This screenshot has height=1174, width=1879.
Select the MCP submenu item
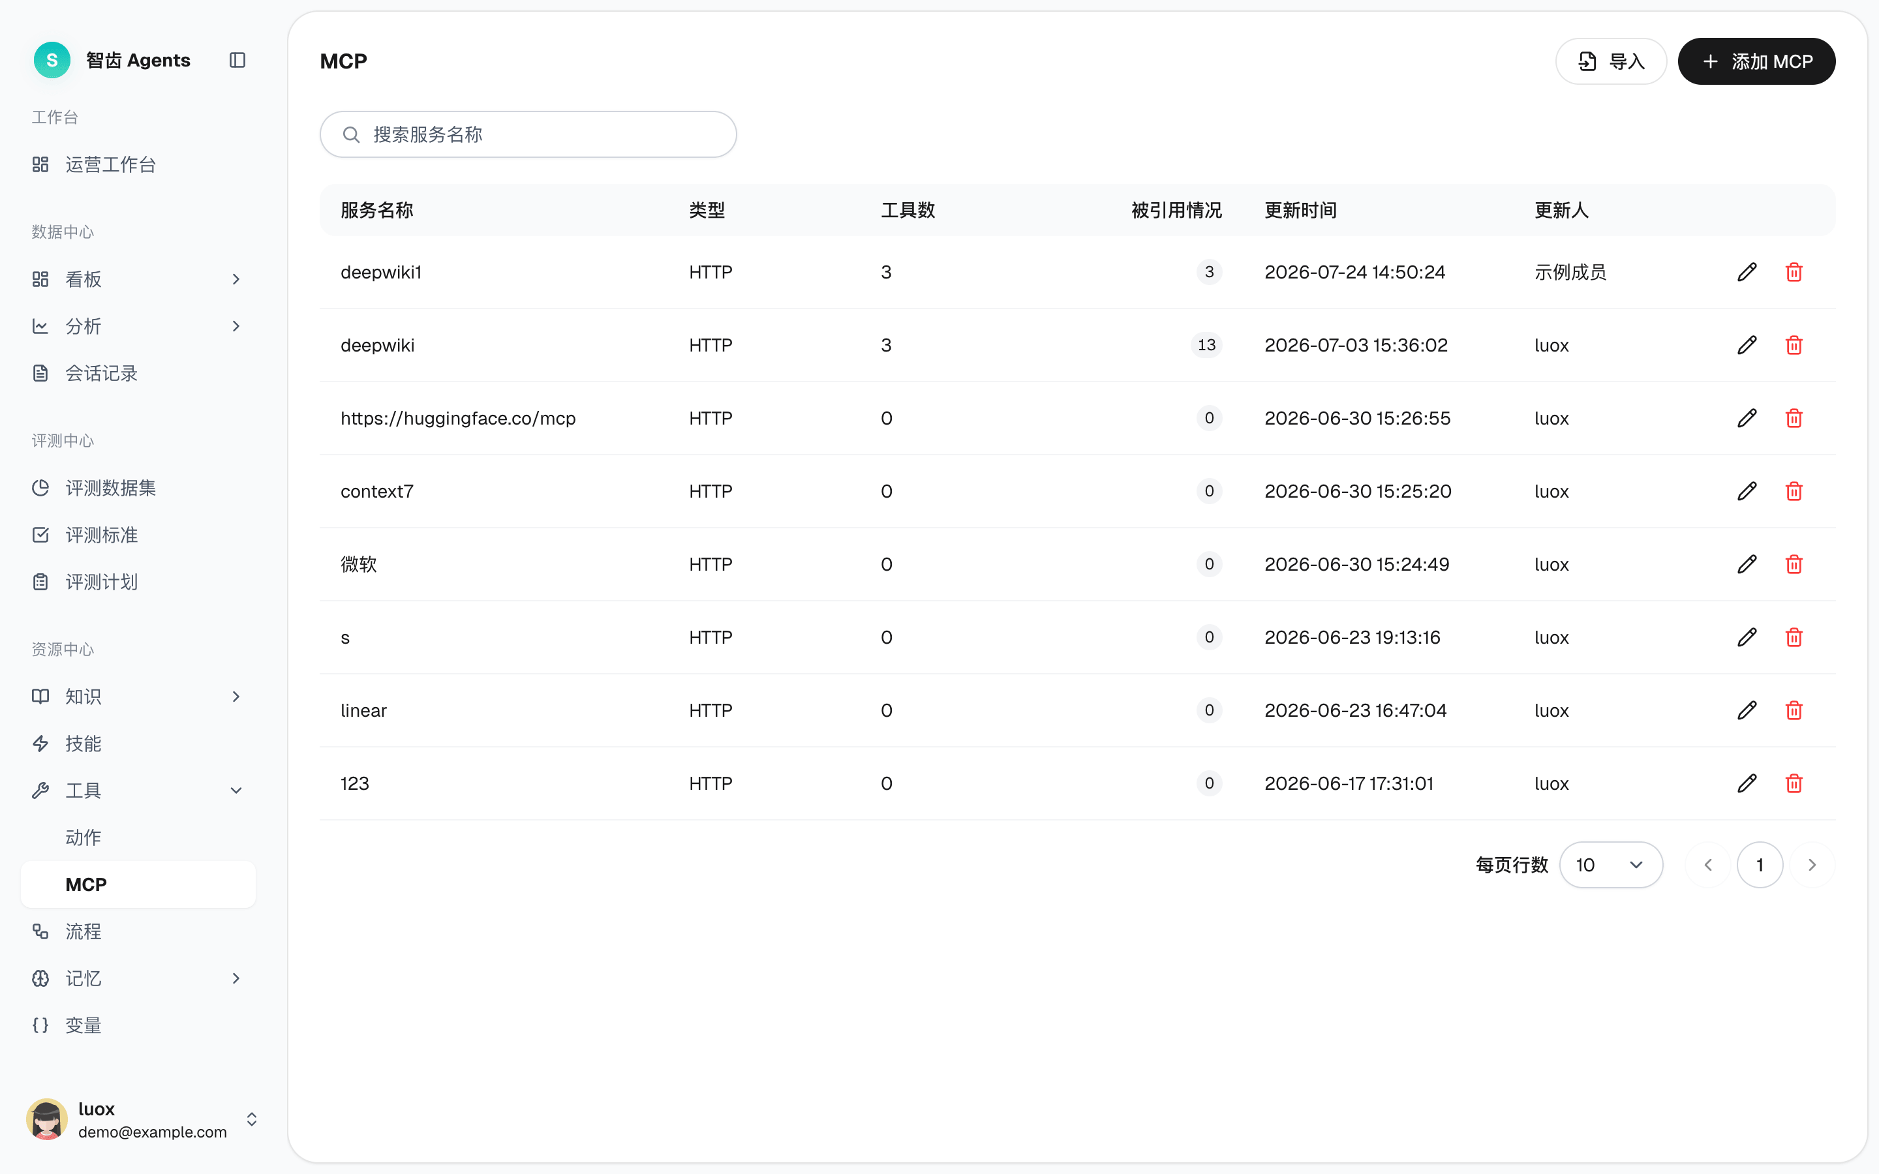click(138, 884)
